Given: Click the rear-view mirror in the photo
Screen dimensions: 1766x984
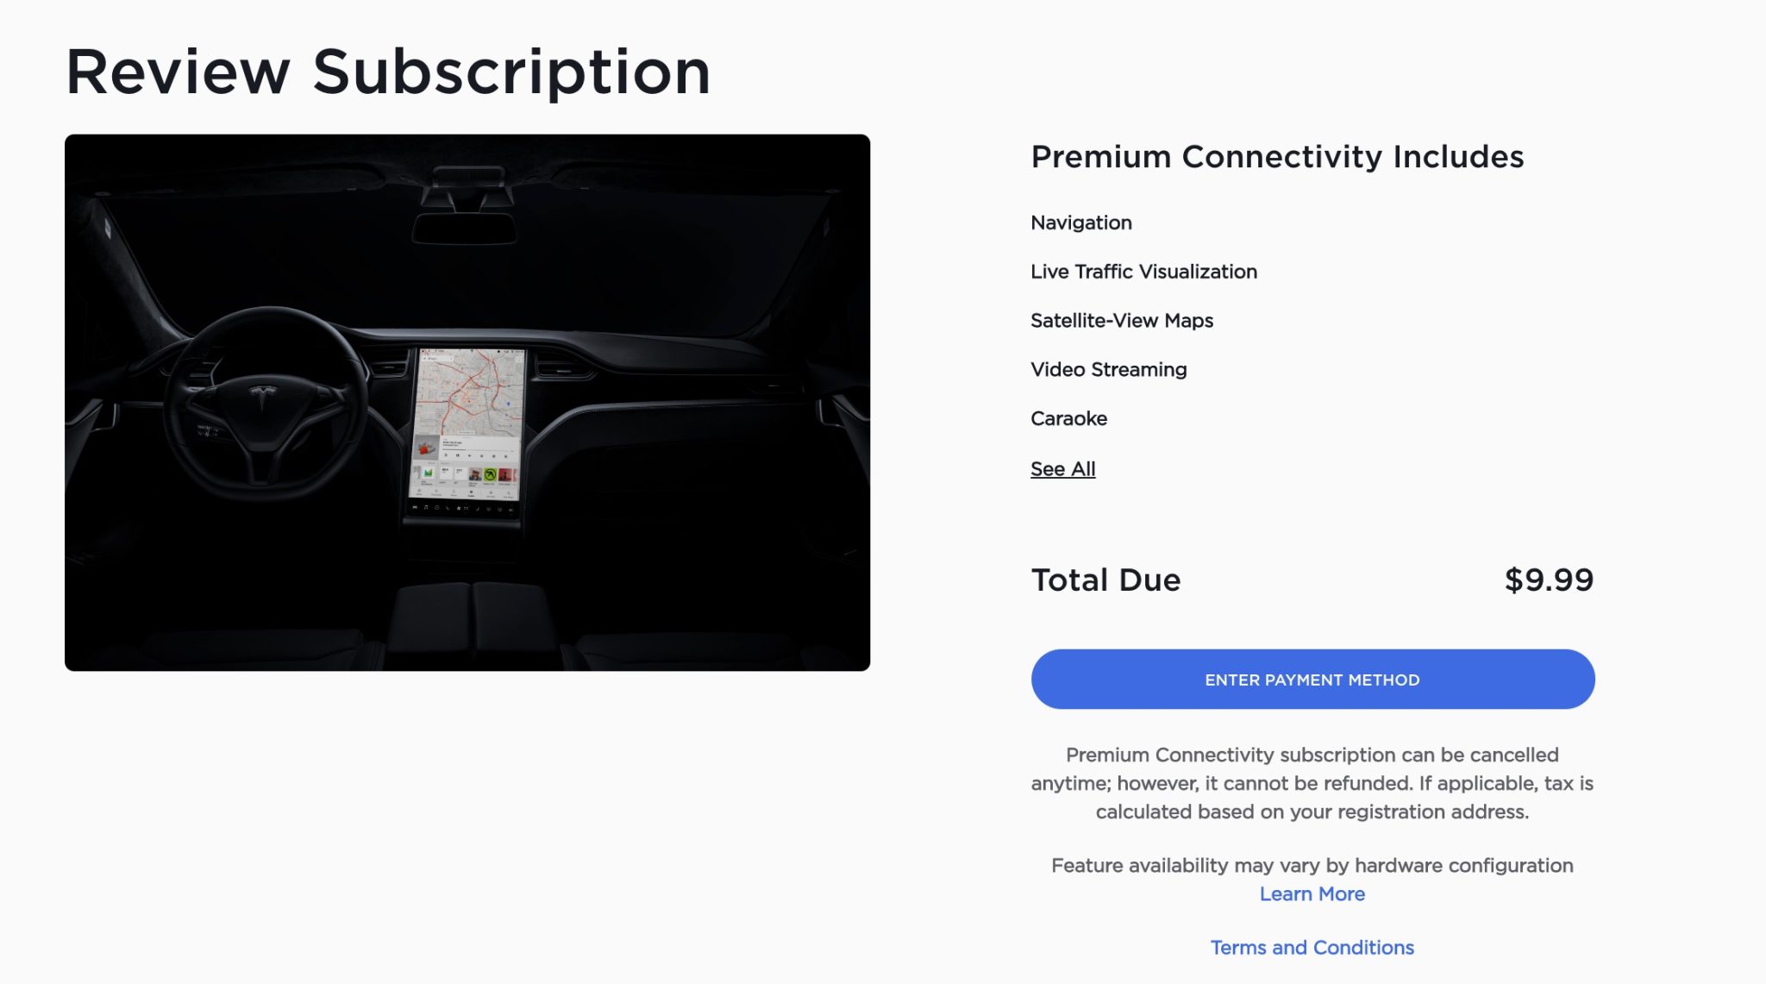Looking at the screenshot, I should pos(464,229).
